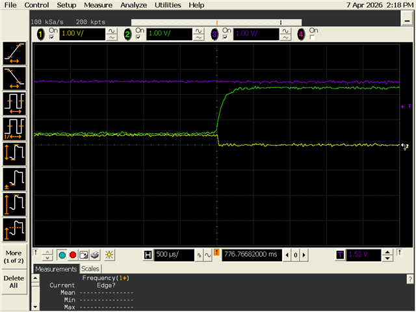This screenshot has height=312, width=416.
Task: Decrease channel 1 vertical scale
Action: [x=112, y=38]
